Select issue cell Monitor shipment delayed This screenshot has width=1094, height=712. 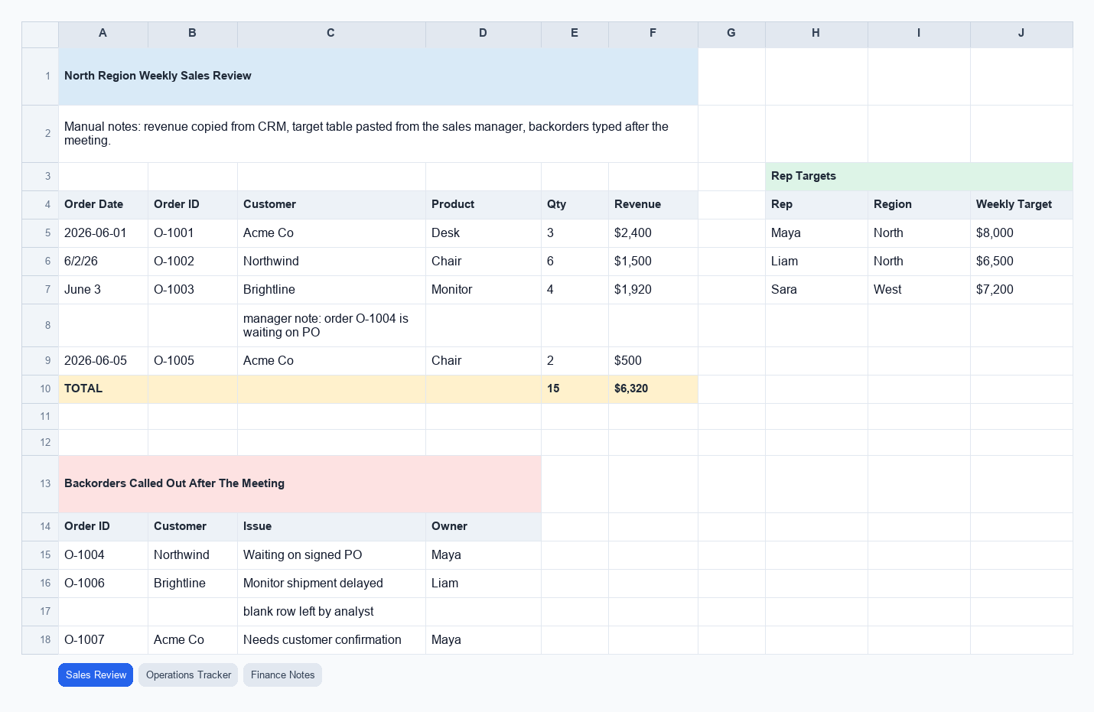coord(331,584)
